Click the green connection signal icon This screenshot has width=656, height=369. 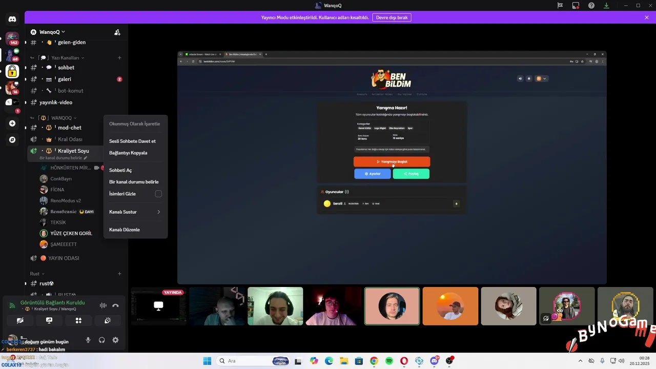(x=12, y=305)
